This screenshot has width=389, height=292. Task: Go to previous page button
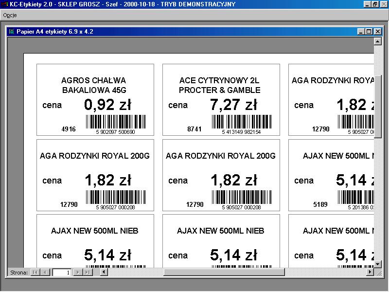pos(45,273)
